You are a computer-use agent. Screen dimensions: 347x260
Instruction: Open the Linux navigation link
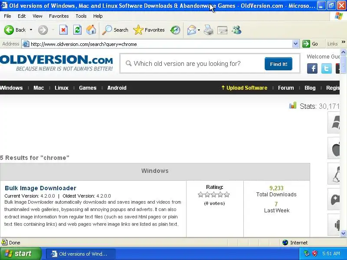62,88
